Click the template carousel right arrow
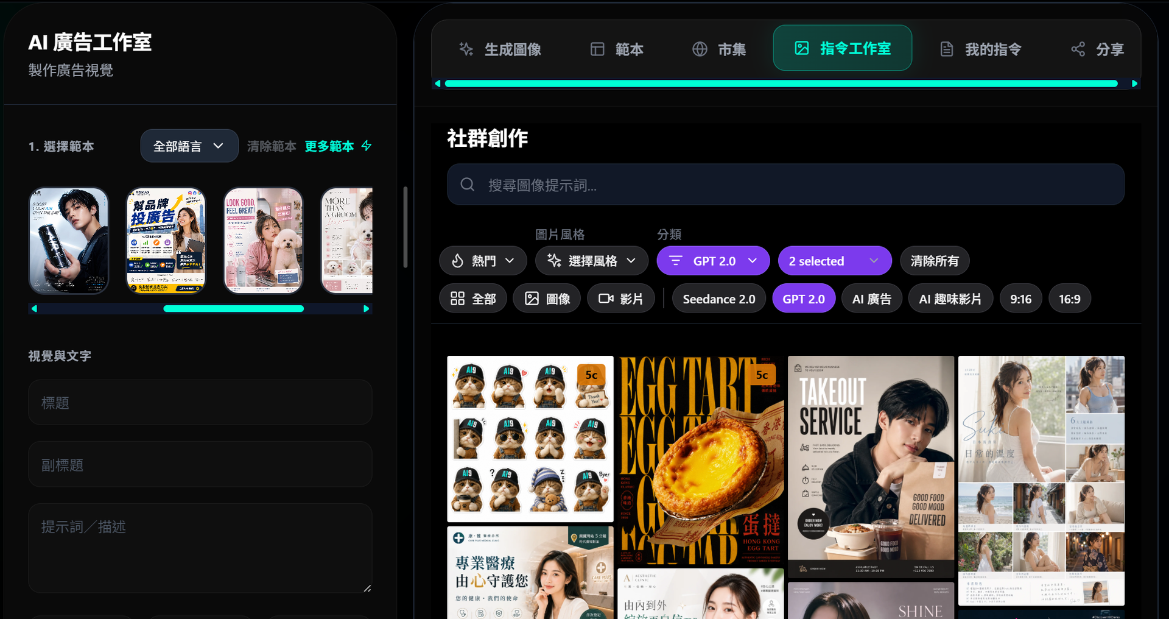Viewport: 1169px width, 619px height. 366,309
